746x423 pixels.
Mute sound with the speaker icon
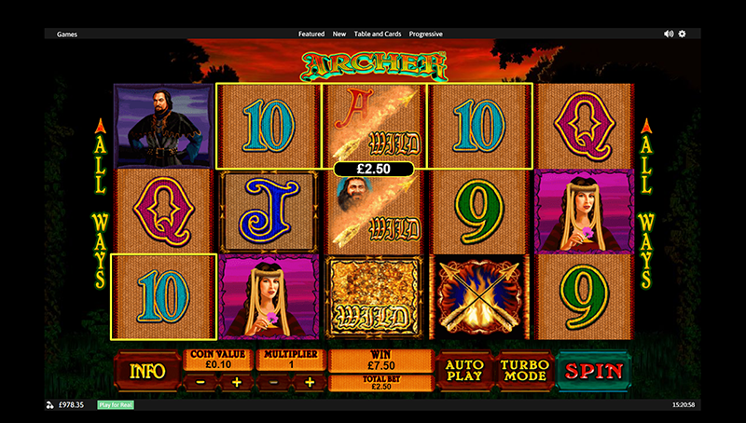(x=669, y=34)
